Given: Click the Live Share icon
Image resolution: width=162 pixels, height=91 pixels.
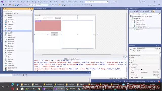Looking at the screenshot, I should (149, 5).
